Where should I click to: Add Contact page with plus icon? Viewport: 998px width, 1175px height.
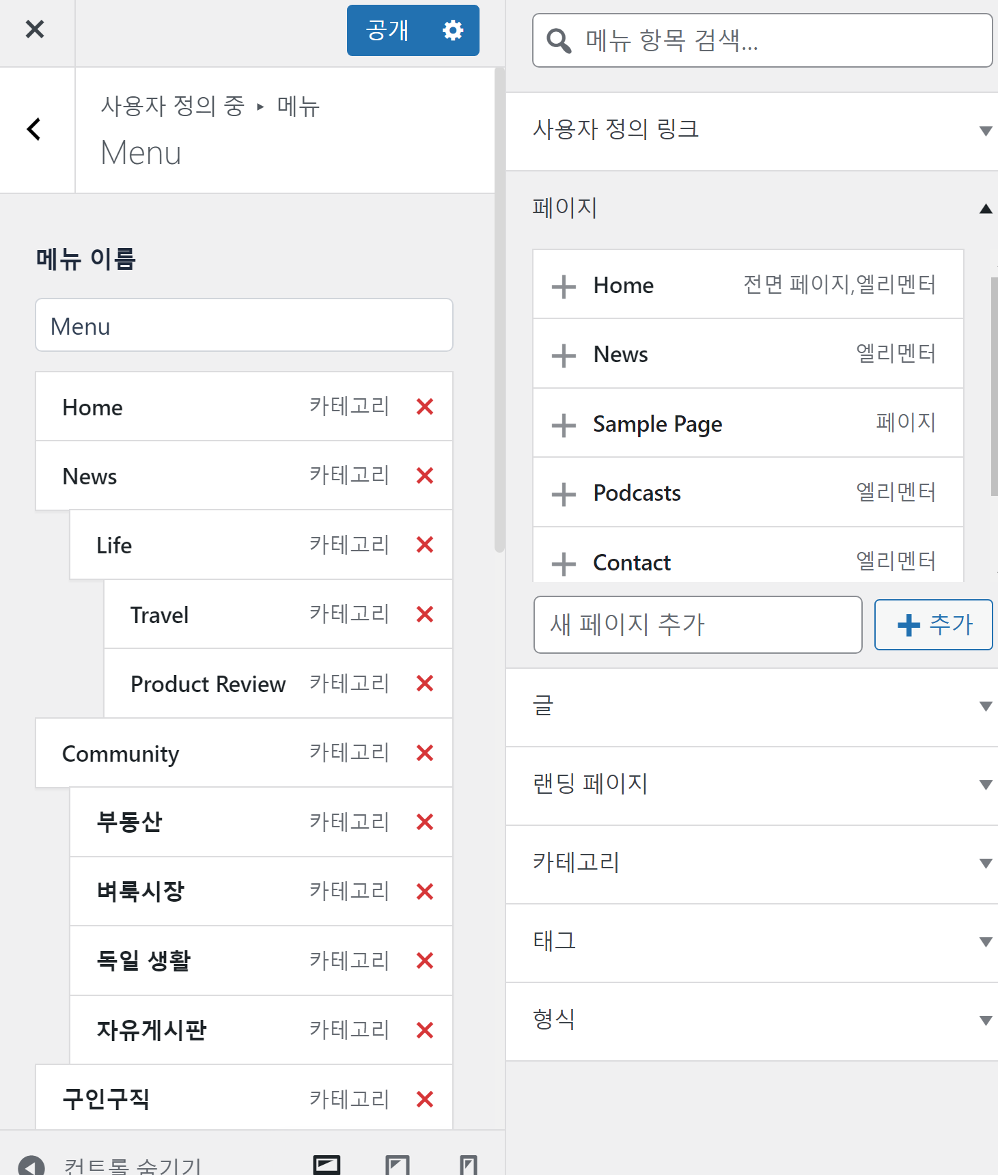click(564, 564)
